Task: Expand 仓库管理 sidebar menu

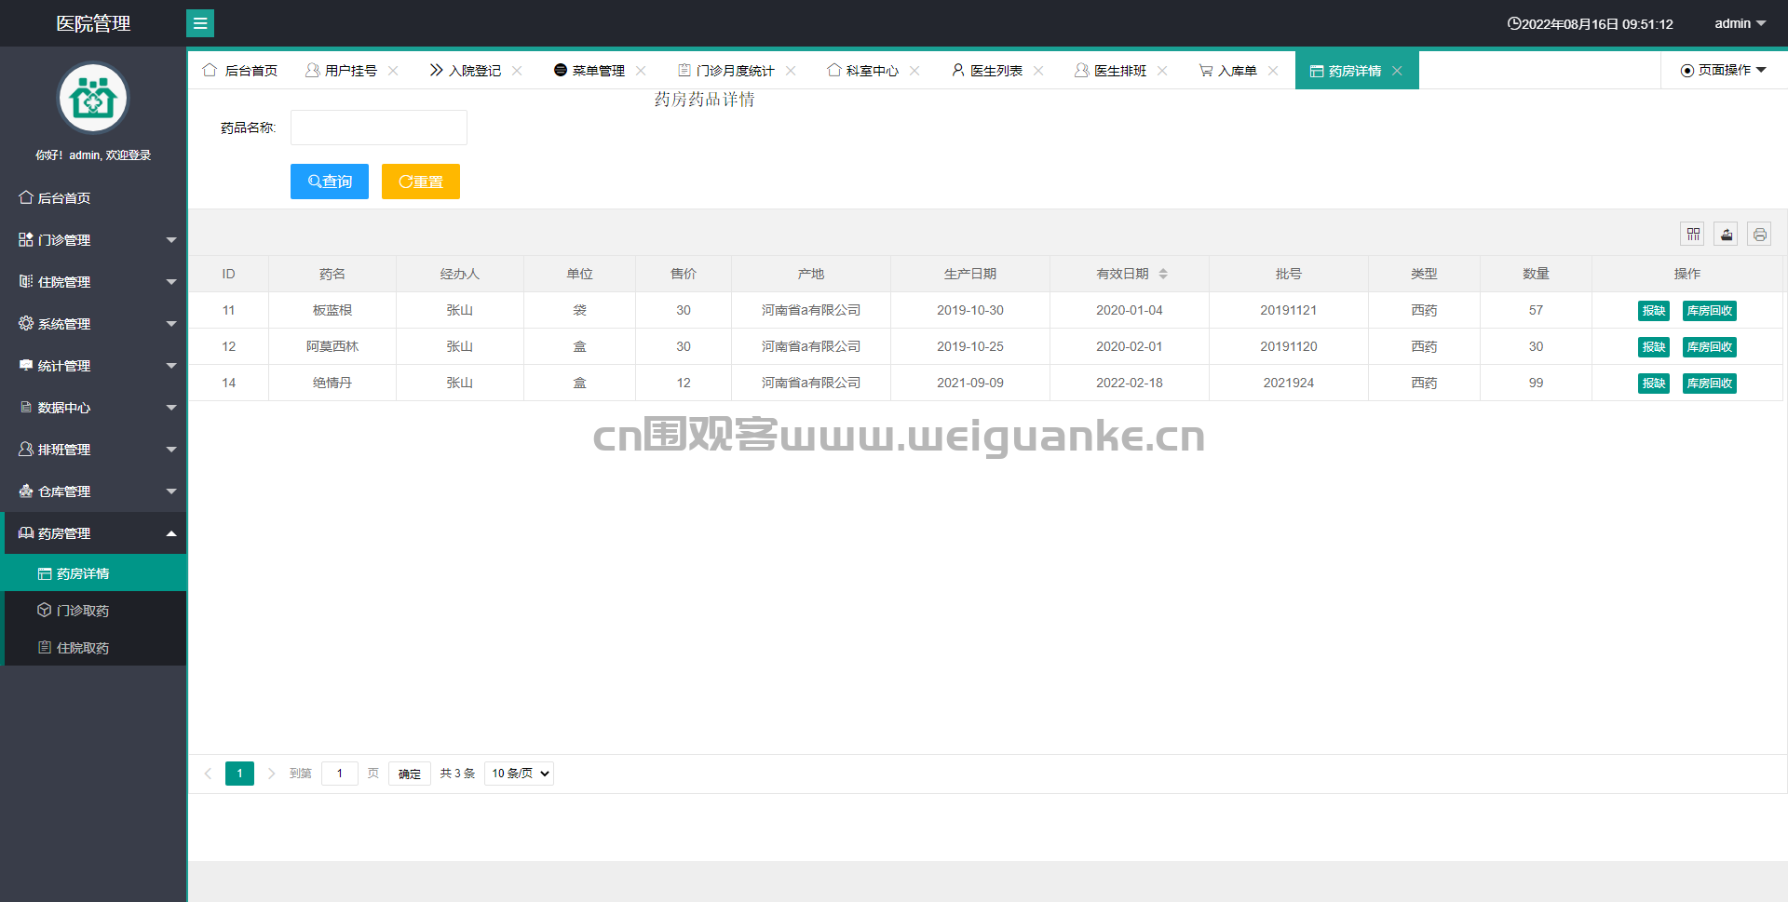Action: coord(93,491)
